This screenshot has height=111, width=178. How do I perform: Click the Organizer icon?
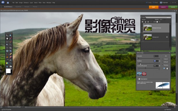point(161,3)
